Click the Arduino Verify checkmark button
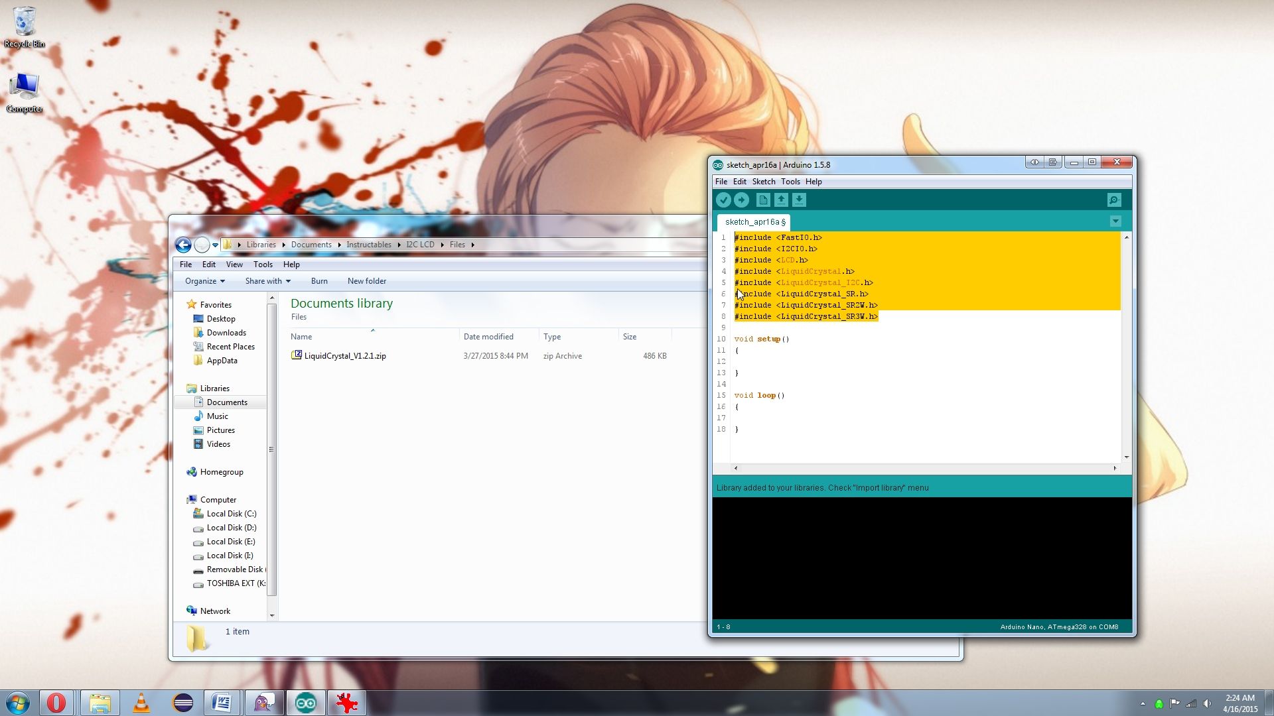Viewport: 1274px width, 716px height. (723, 200)
